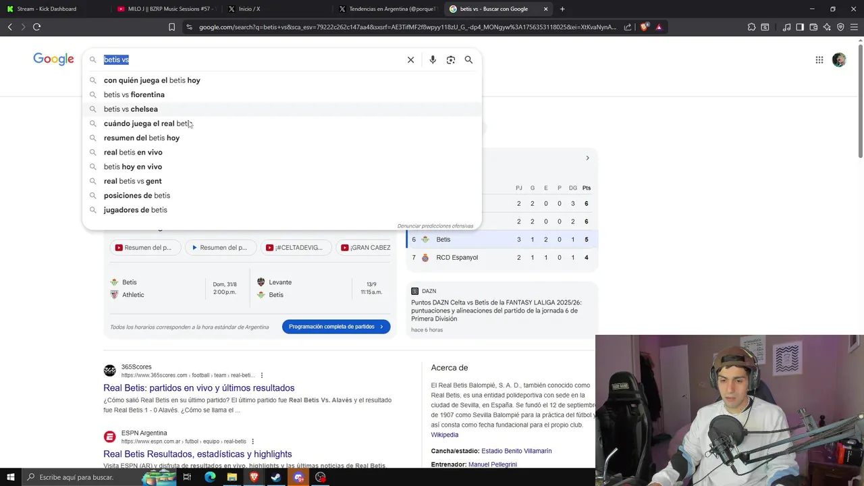
Task: Share this page via address bar icon
Action: click(x=628, y=27)
